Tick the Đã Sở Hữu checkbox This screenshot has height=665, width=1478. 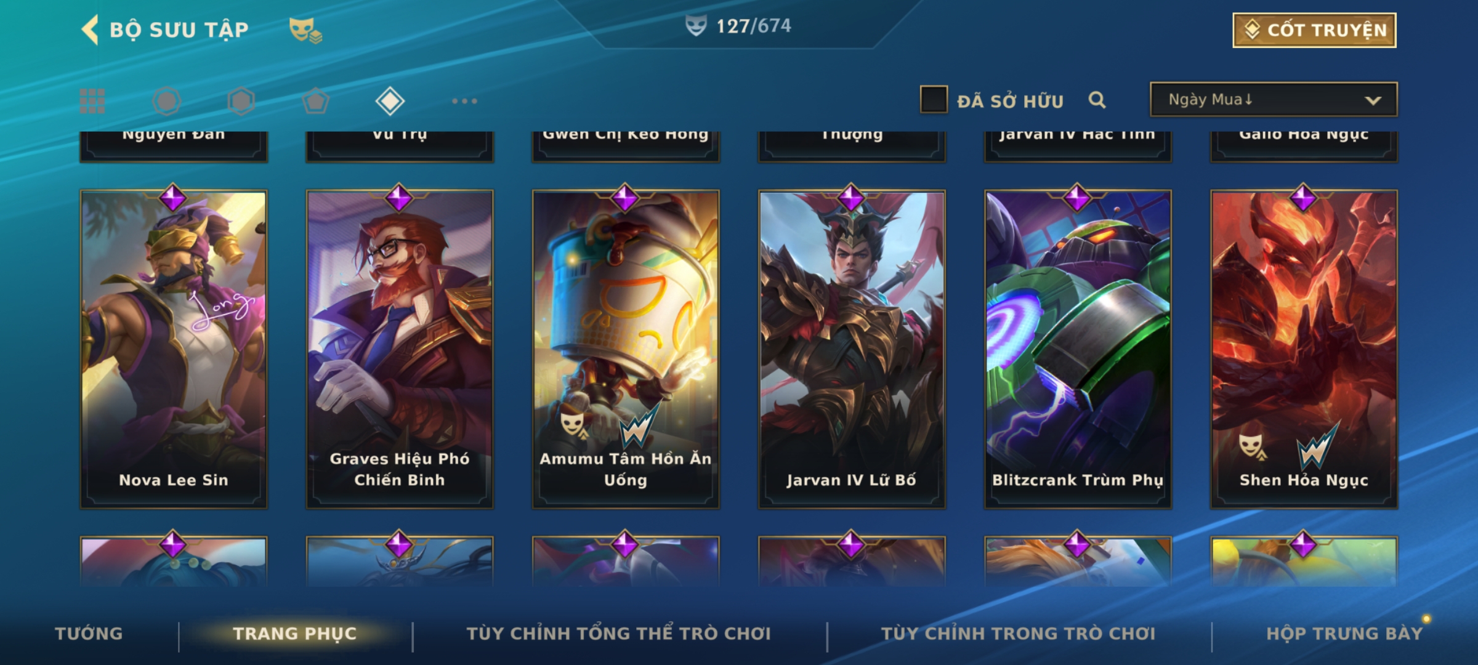pyautogui.click(x=934, y=100)
